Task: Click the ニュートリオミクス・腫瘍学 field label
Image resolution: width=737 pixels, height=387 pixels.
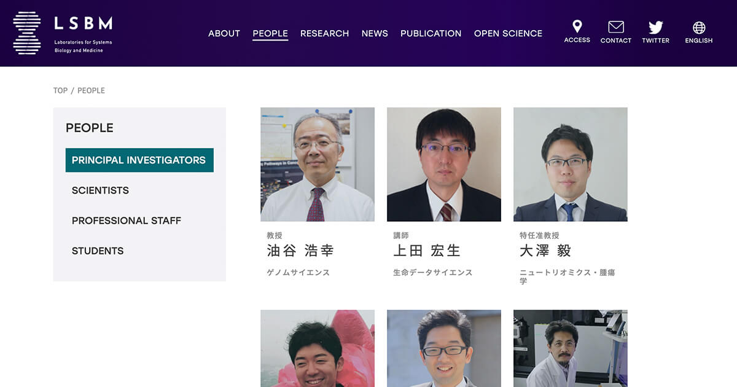Action: [x=567, y=276]
